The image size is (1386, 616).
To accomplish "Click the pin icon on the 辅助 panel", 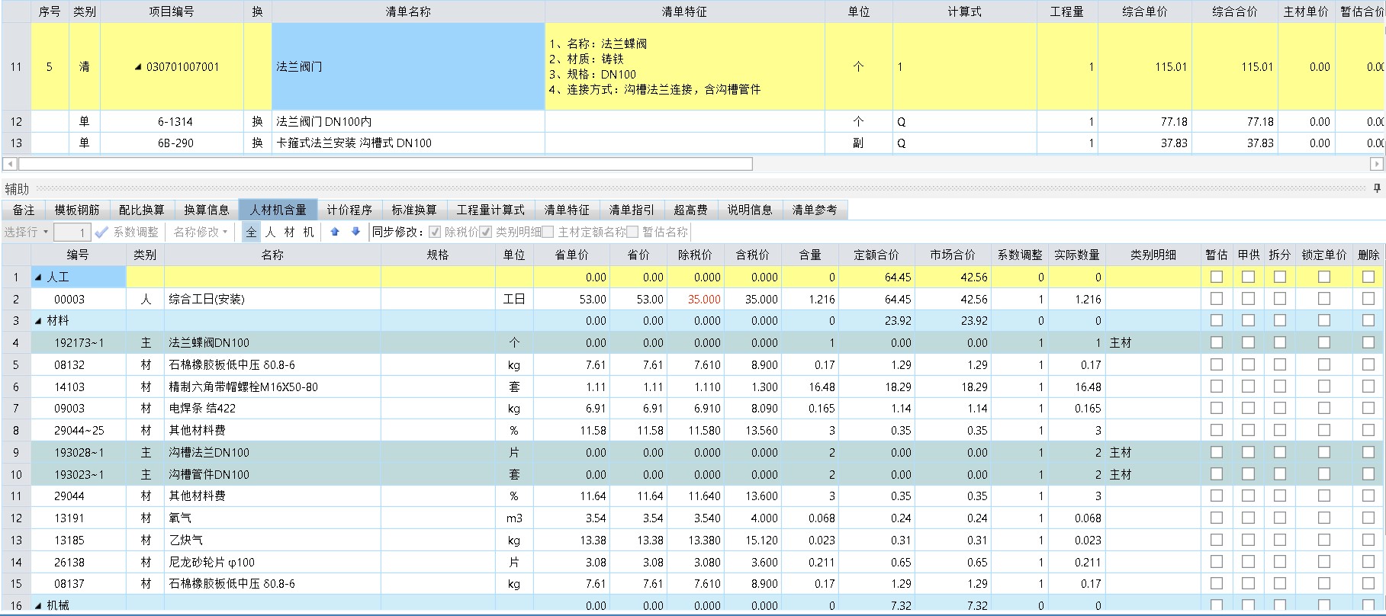I will click(1377, 188).
